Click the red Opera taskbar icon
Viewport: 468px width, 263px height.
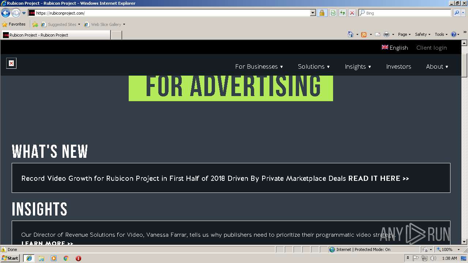point(78,258)
